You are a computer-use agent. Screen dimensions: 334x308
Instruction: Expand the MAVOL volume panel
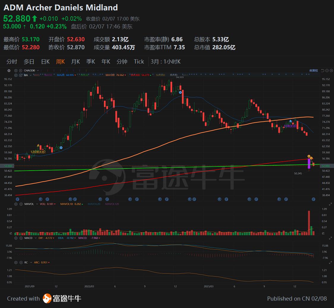(x=330, y=204)
